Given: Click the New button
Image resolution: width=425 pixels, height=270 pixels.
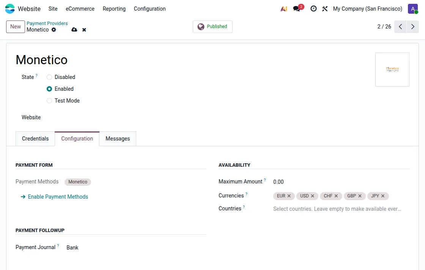Looking at the screenshot, I should (16, 27).
